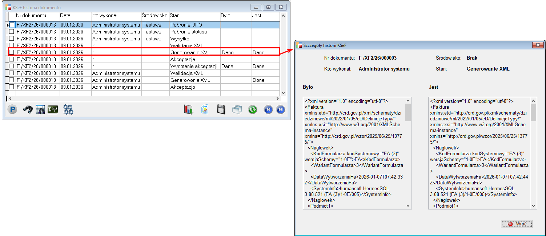Jump to first record with blue arrow

tap(268, 110)
